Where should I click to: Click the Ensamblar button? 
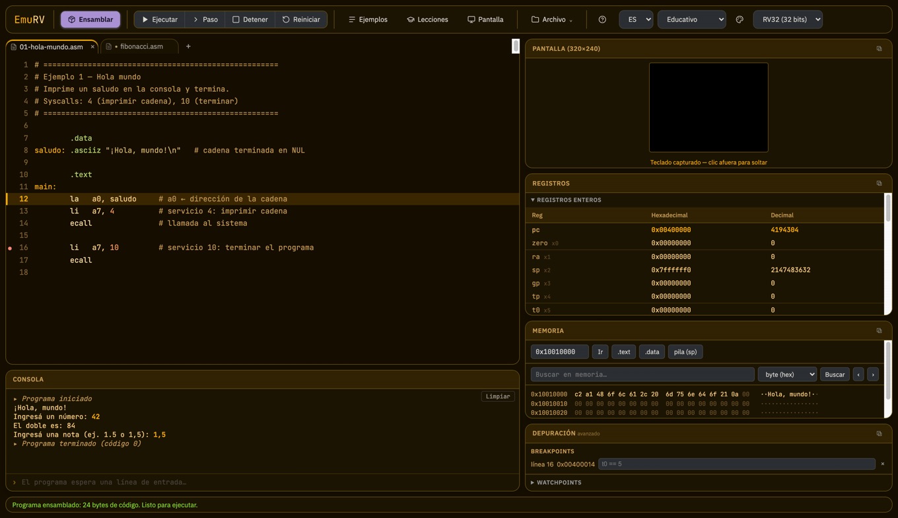90,20
